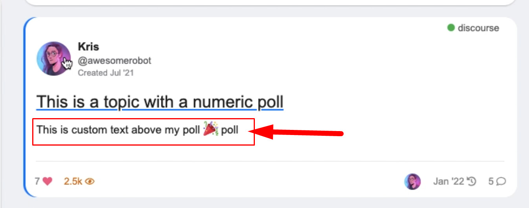
Task: Click the reply count 5
Action: point(491,181)
